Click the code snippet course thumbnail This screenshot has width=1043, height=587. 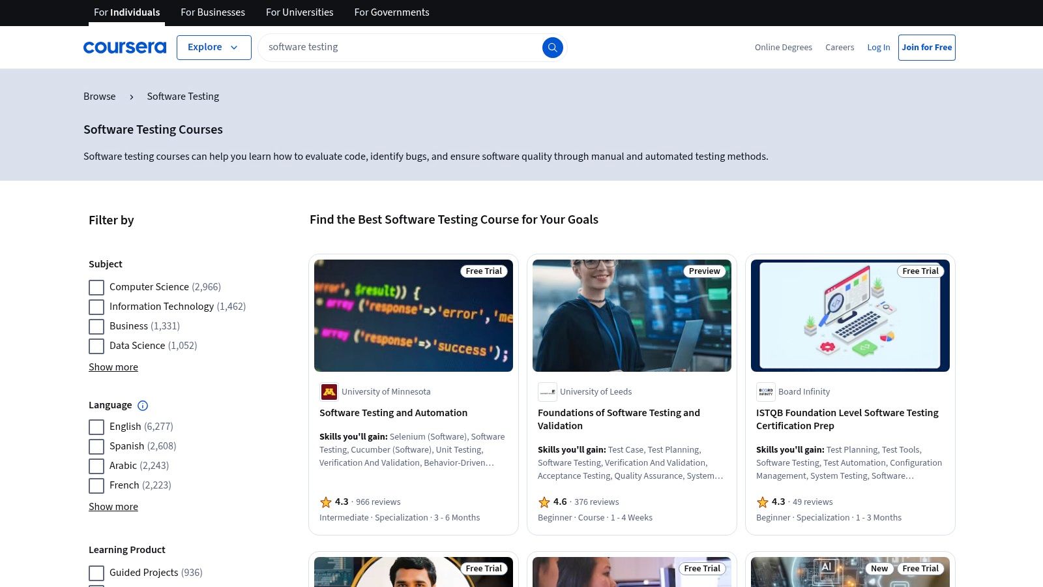413,316
